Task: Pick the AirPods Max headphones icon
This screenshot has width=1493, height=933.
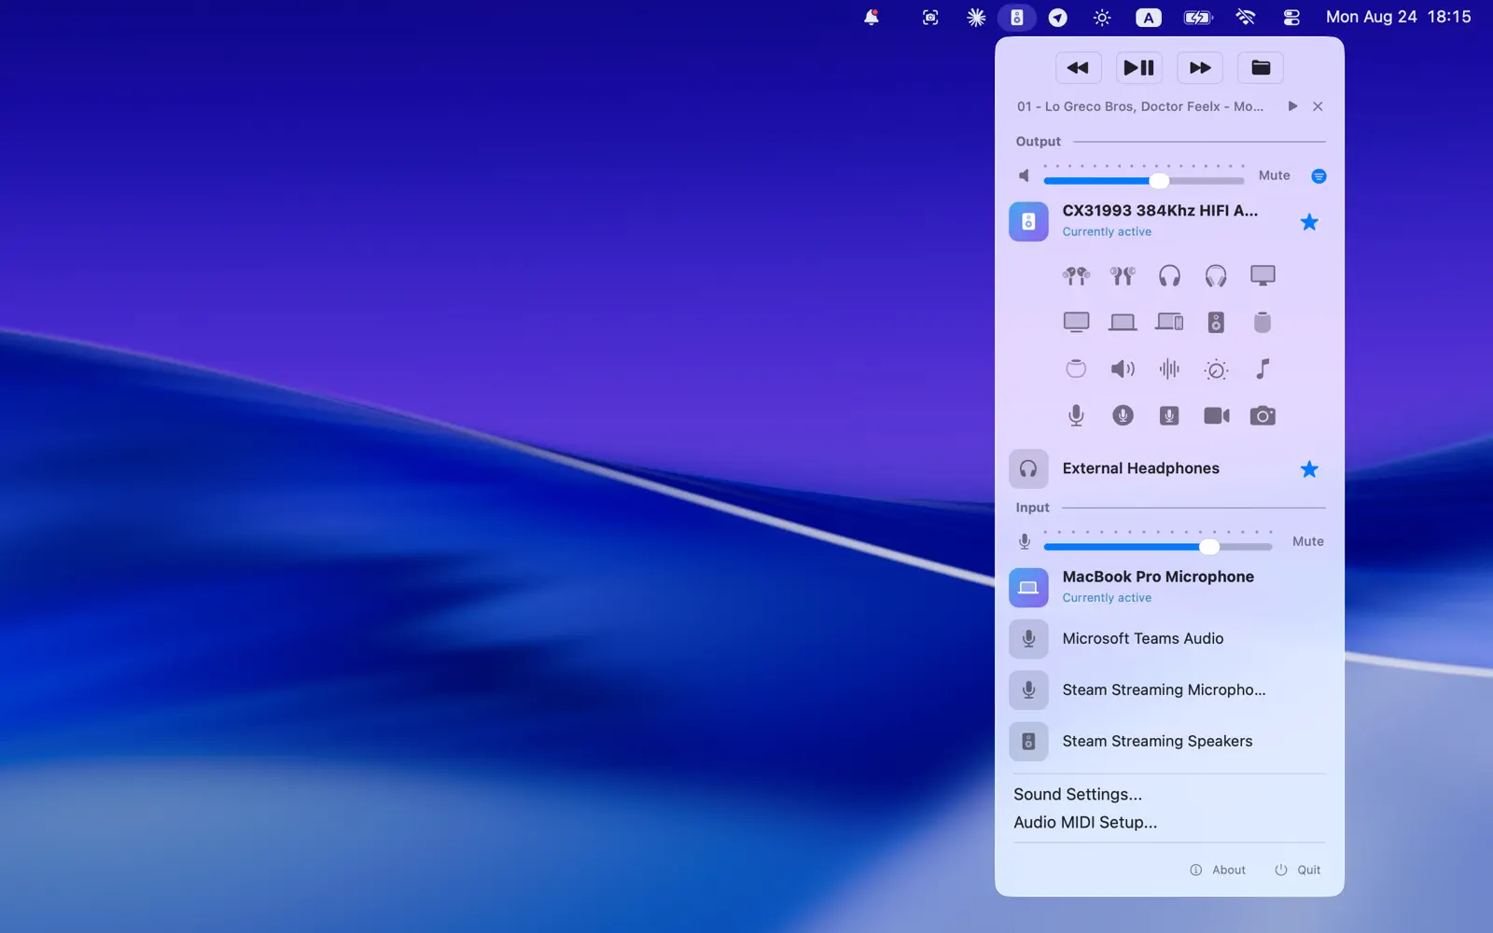Action: click(1216, 276)
